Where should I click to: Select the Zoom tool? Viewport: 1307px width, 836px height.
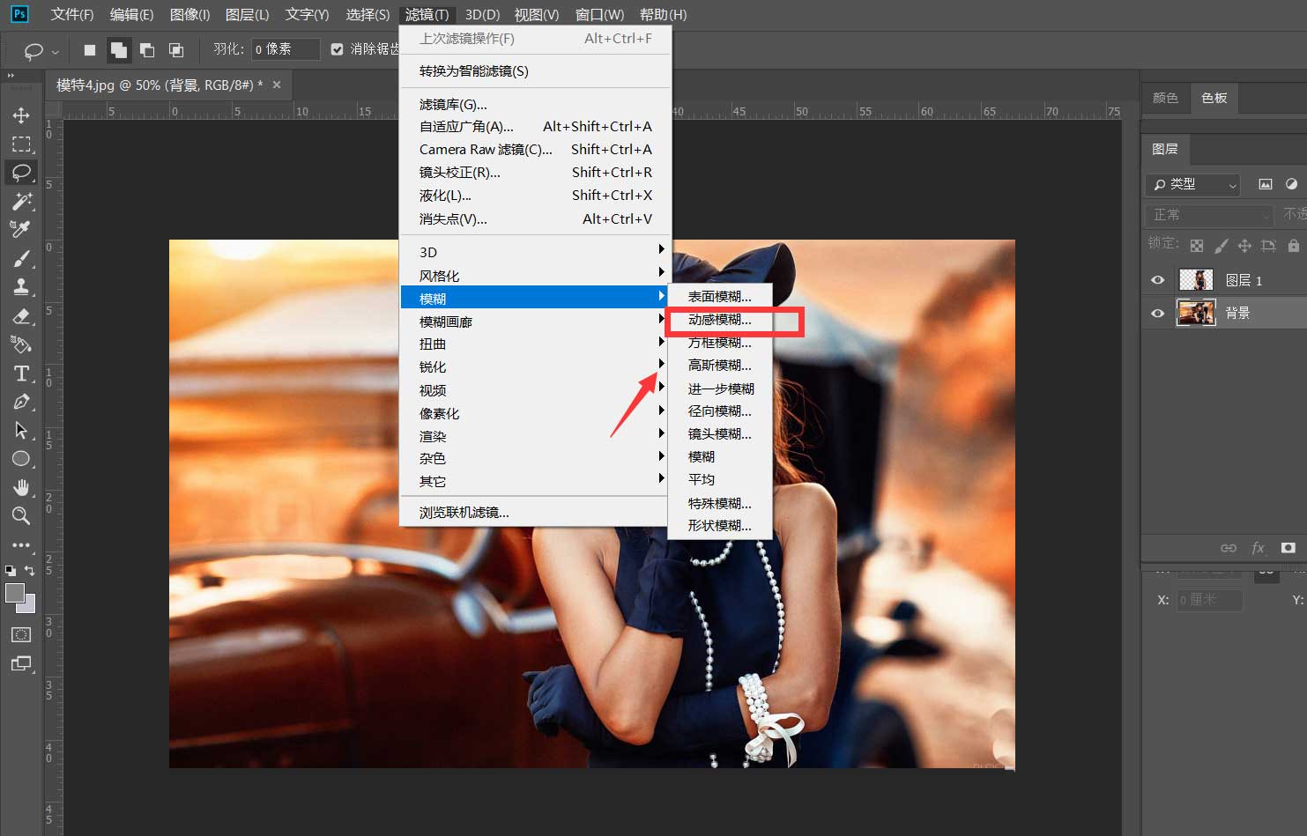point(21,515)
